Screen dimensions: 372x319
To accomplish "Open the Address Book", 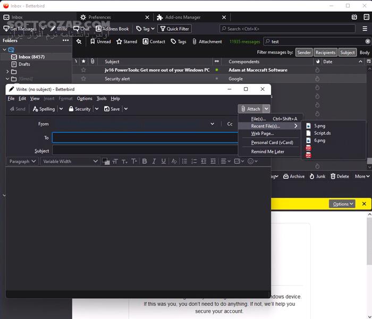I will click(112, 29).
